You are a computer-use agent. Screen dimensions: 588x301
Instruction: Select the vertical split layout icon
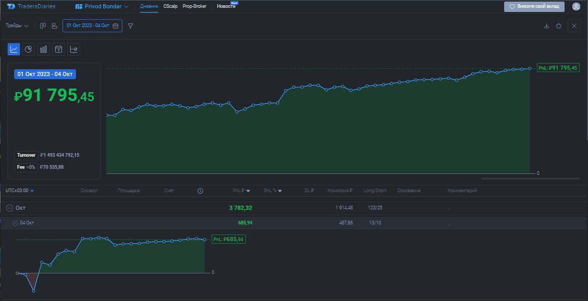(x=43, y=25)
